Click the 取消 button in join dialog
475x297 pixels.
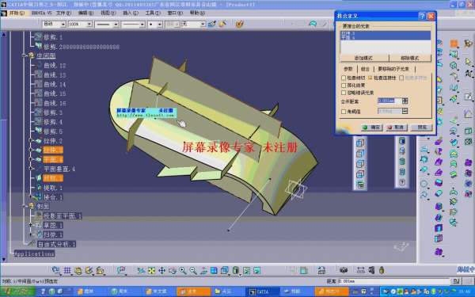click(x=397, y=128)
